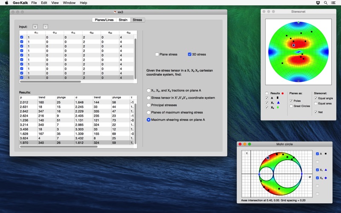Uncheck the A checkbox in Mohr circle window
Viewport: 341px width, 213px height.
(x=317, y=154)
